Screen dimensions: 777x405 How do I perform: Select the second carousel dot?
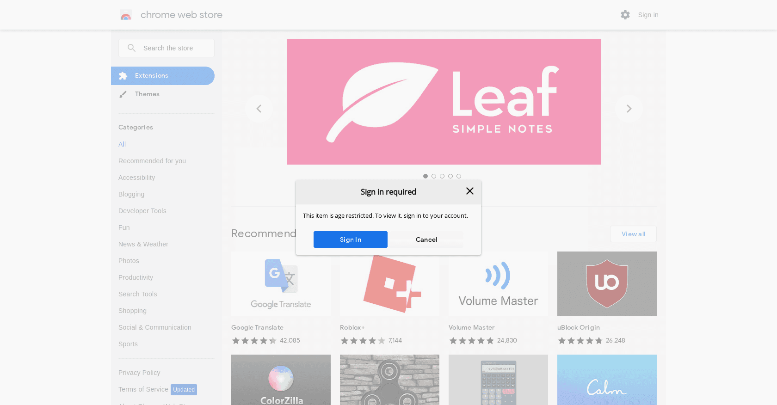point(434,176)
